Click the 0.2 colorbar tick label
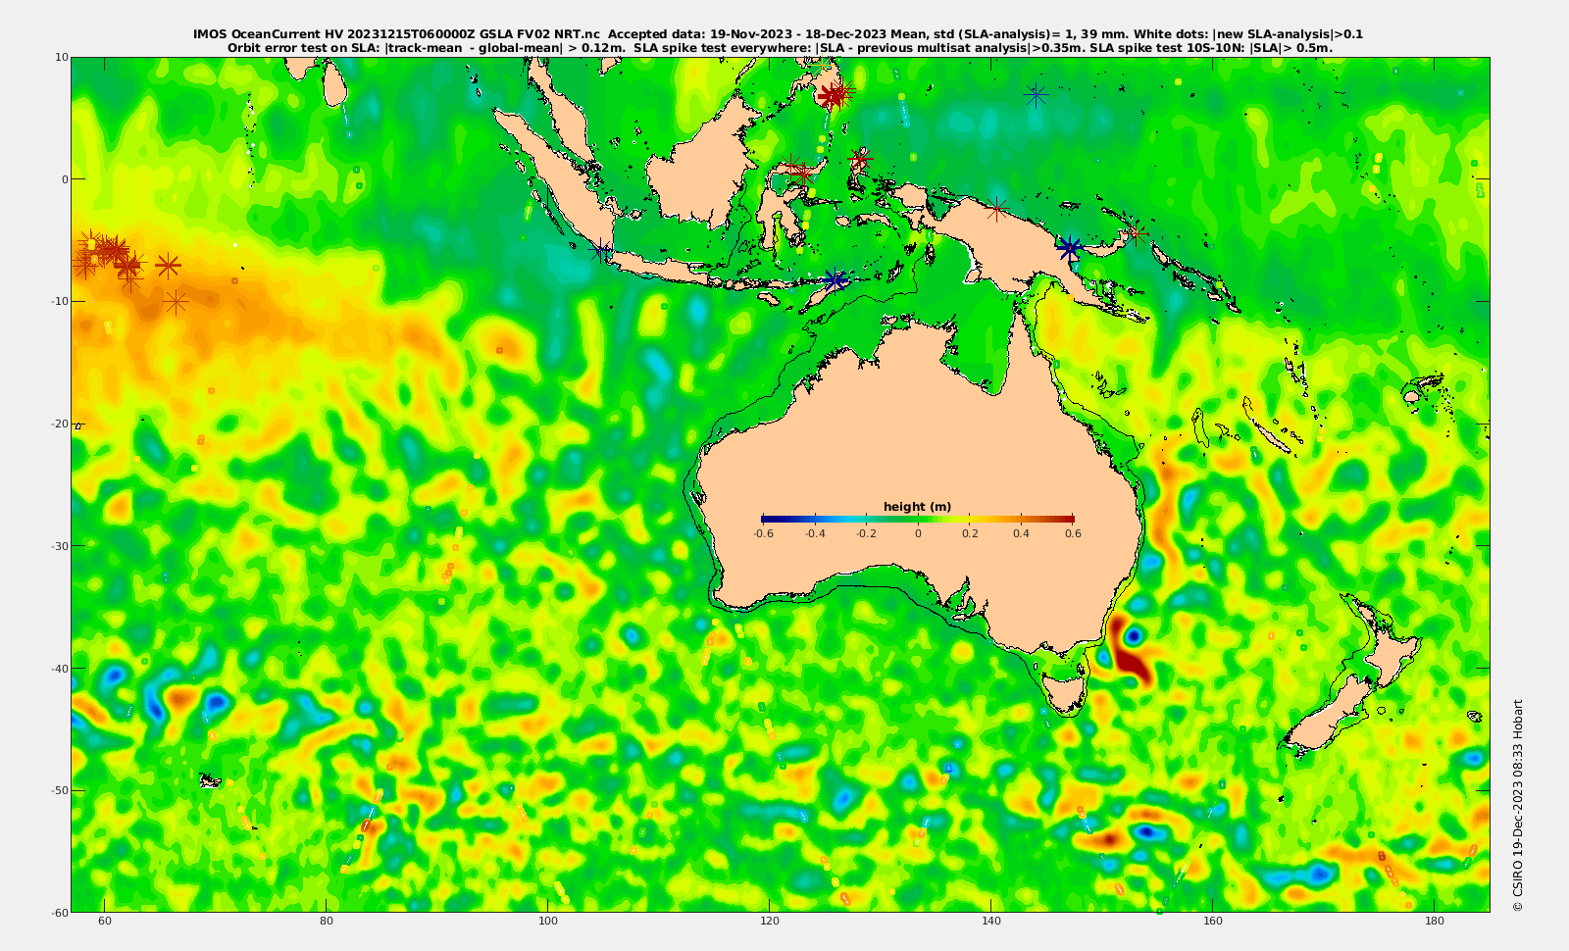The image size is (1569, 951). point(970,533)
